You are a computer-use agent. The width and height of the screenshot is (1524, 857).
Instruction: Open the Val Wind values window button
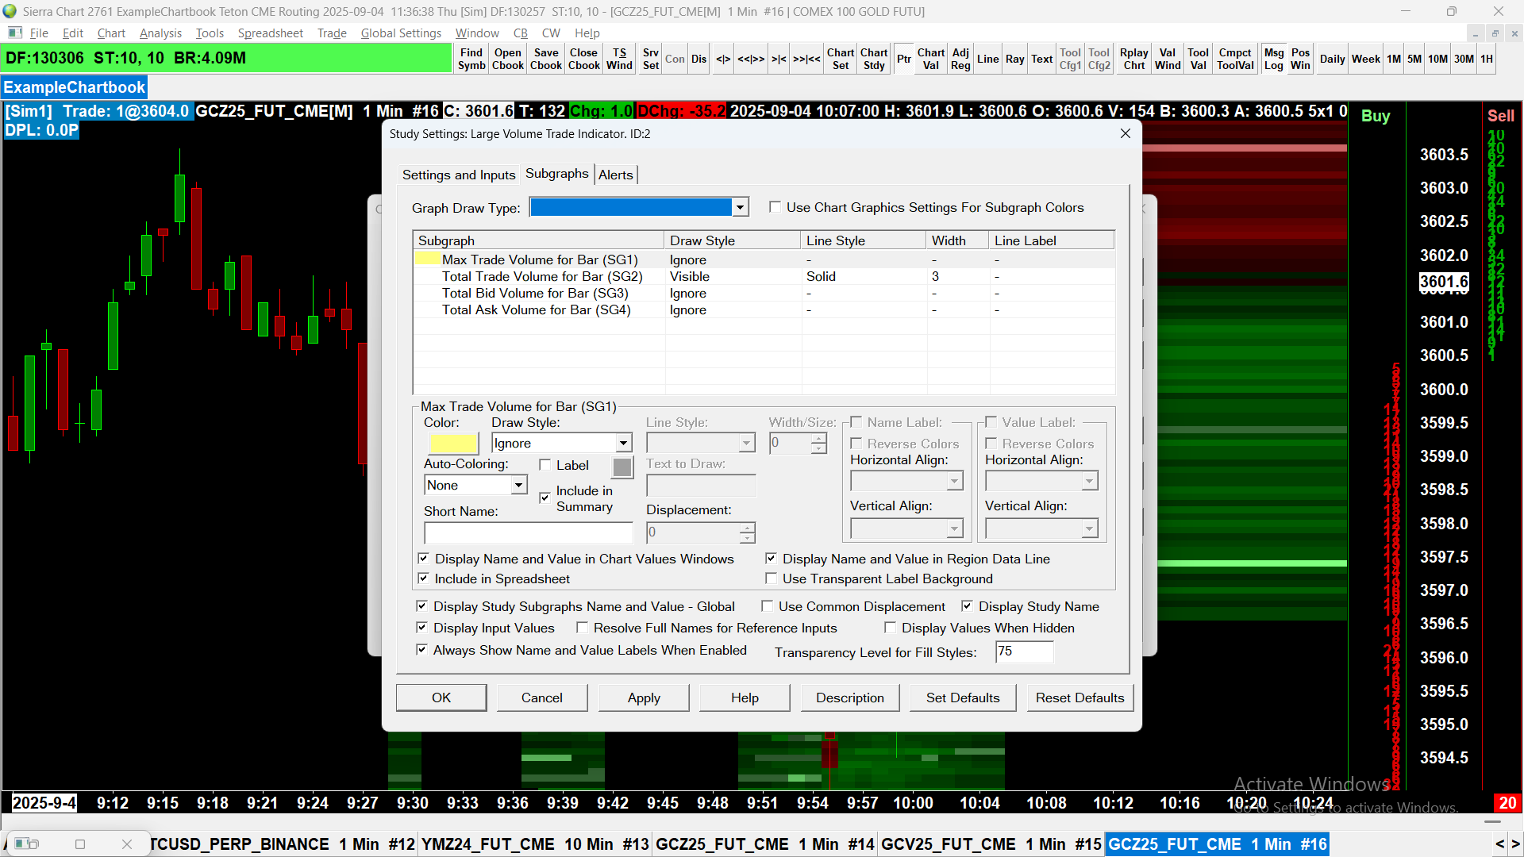(x=1168, y=59)
